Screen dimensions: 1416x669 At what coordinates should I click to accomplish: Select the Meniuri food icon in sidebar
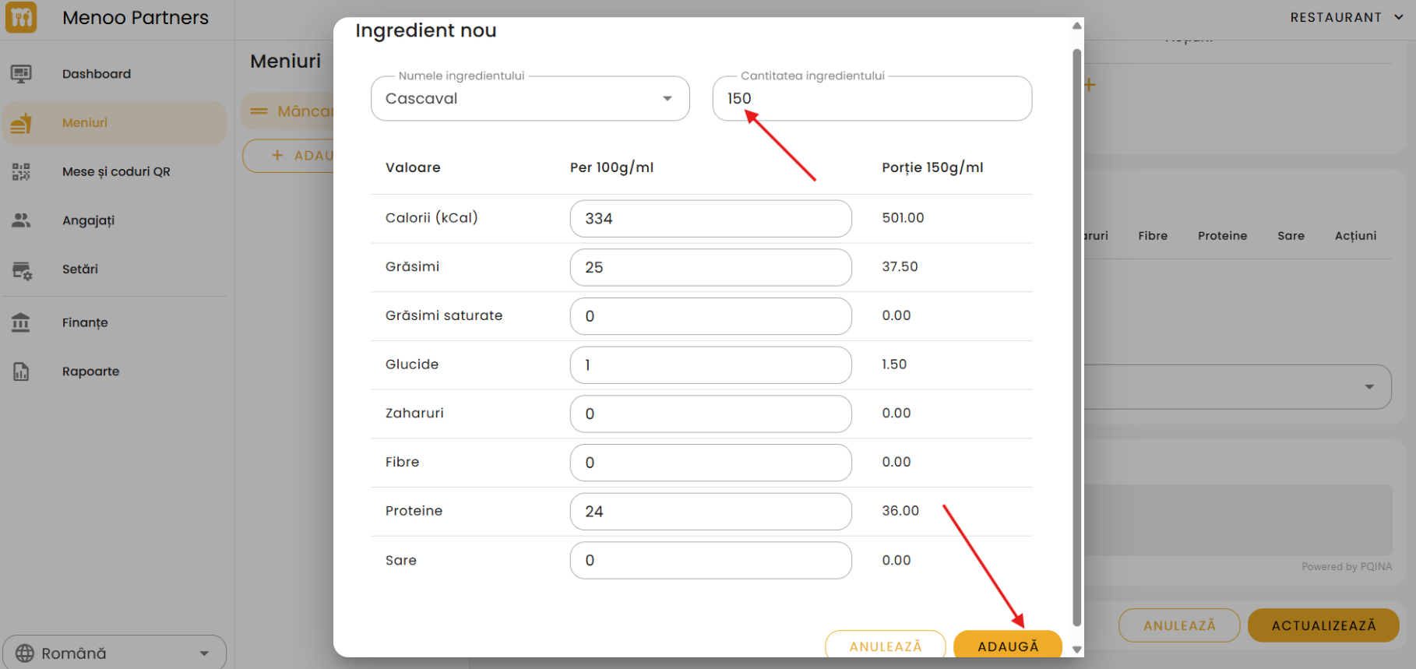(21, 123)
